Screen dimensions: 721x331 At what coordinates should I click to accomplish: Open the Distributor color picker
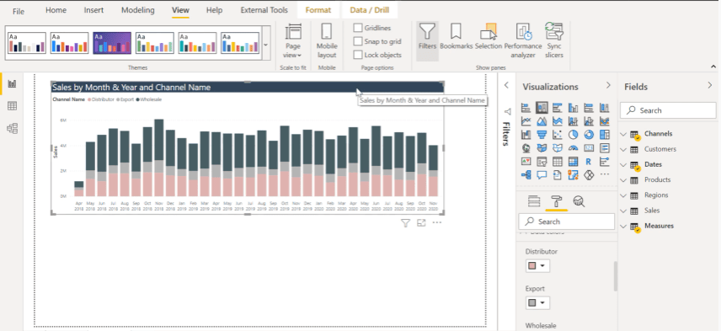coord(537,265)
